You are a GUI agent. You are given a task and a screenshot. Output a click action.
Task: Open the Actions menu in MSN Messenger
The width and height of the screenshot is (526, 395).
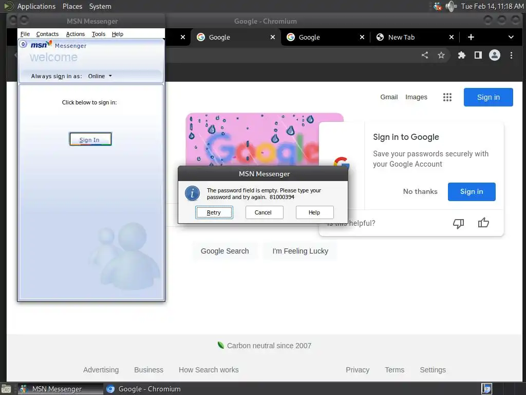click(76, 34)
